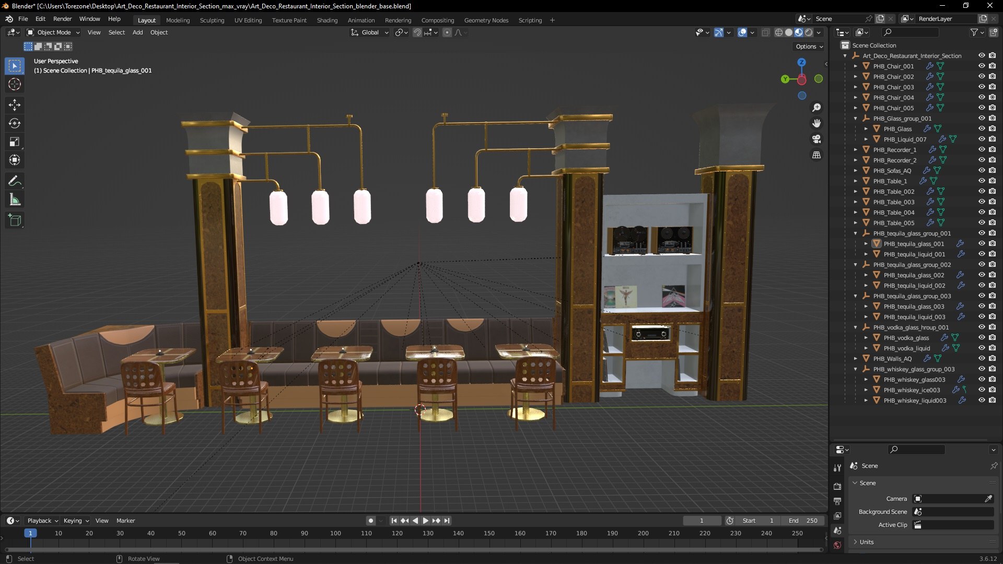Open the Output properties tab
This screenshot has height=564, width=1003.
837,501
